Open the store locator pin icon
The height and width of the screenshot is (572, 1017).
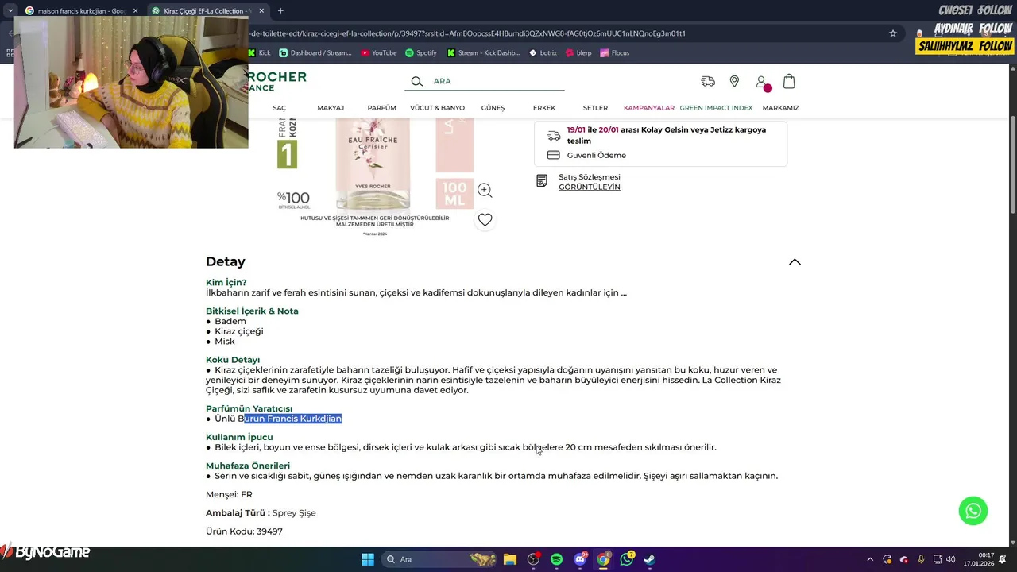click(734, 81)
